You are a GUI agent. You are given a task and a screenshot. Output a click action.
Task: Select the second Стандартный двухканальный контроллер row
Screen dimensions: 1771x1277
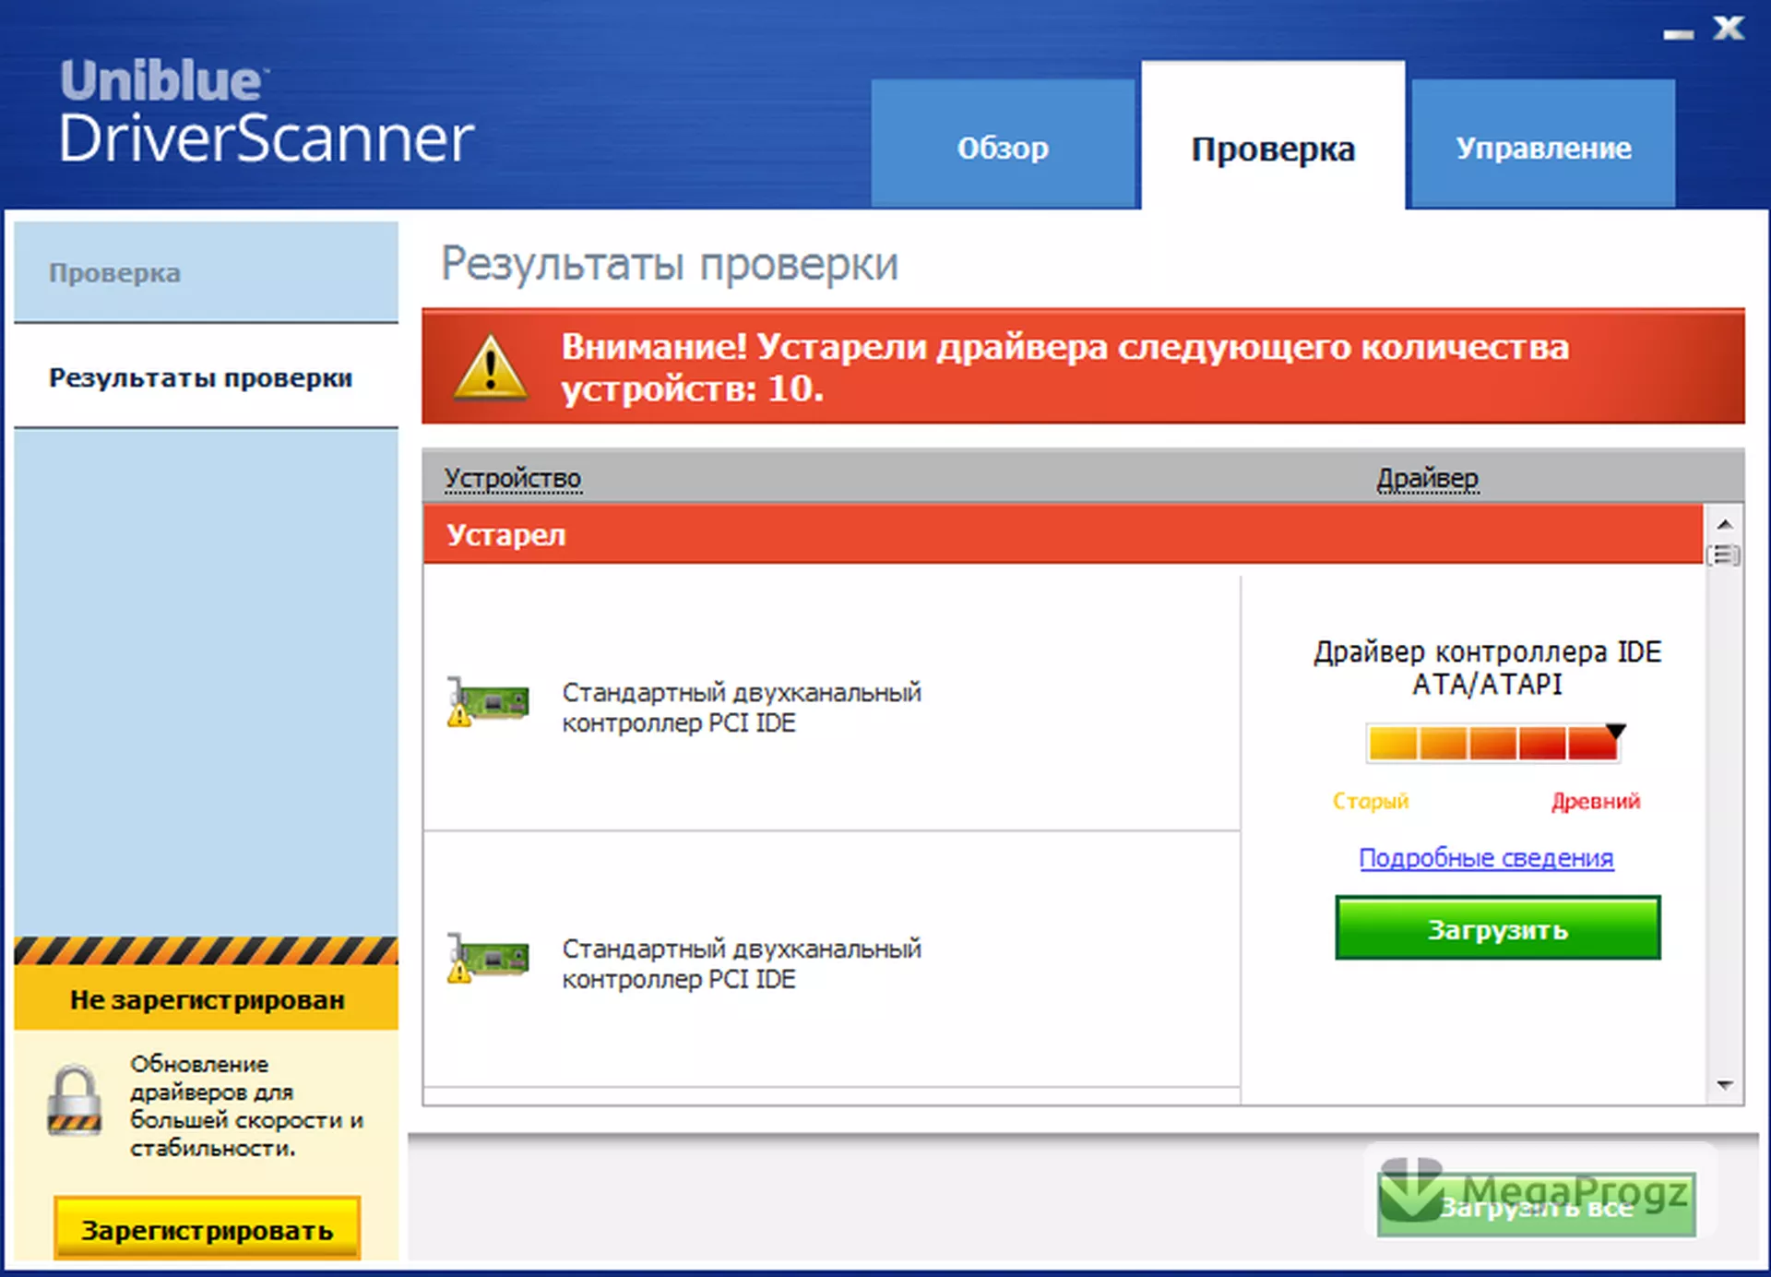coord(832,960)
